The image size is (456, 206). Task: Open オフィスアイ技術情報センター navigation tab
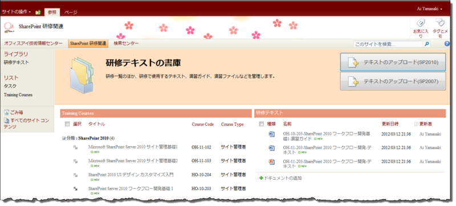pos(33,43)
